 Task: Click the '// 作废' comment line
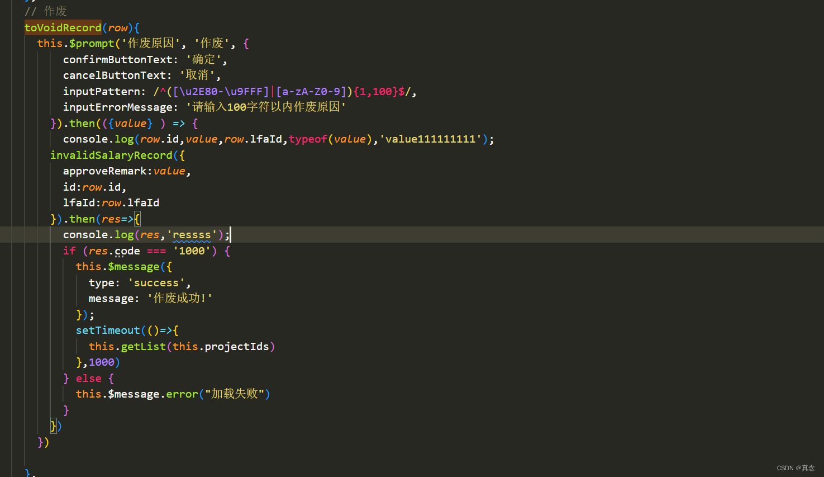46,11
